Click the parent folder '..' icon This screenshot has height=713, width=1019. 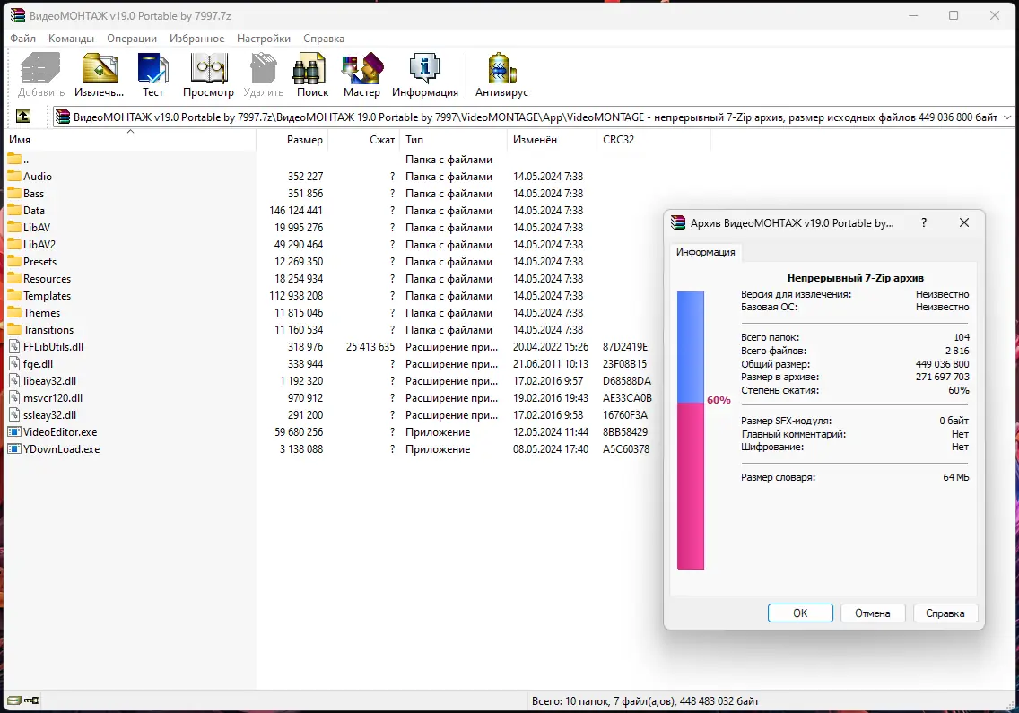click(14, 160)
